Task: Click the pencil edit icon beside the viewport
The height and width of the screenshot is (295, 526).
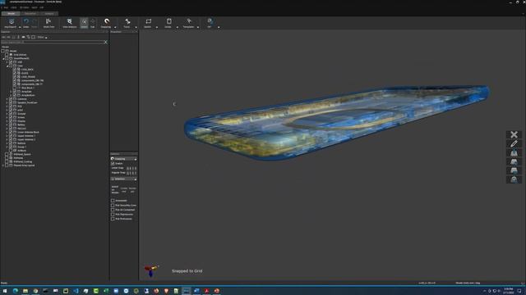Action: point(514,144)
